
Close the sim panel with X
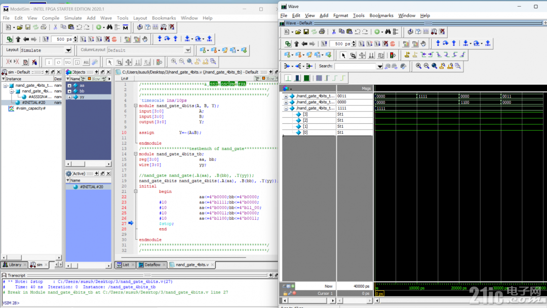point(59,72)
